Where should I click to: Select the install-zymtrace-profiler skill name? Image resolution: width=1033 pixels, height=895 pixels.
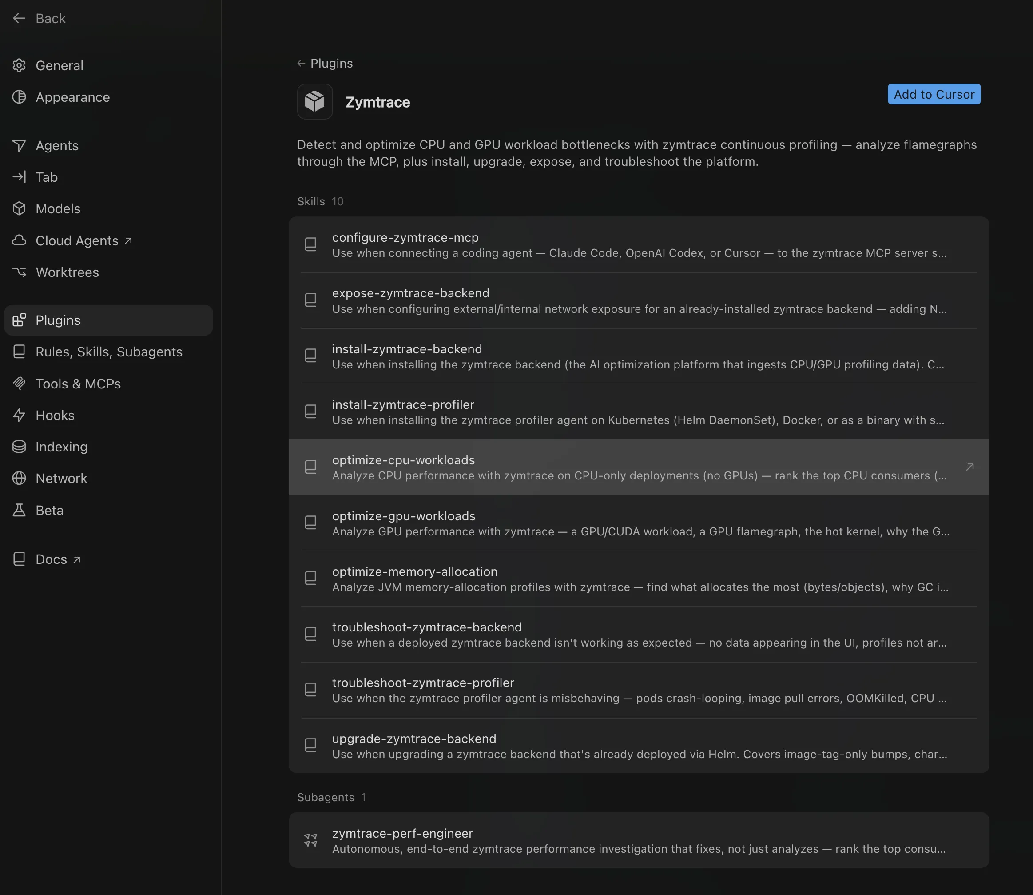click(403, 404)
